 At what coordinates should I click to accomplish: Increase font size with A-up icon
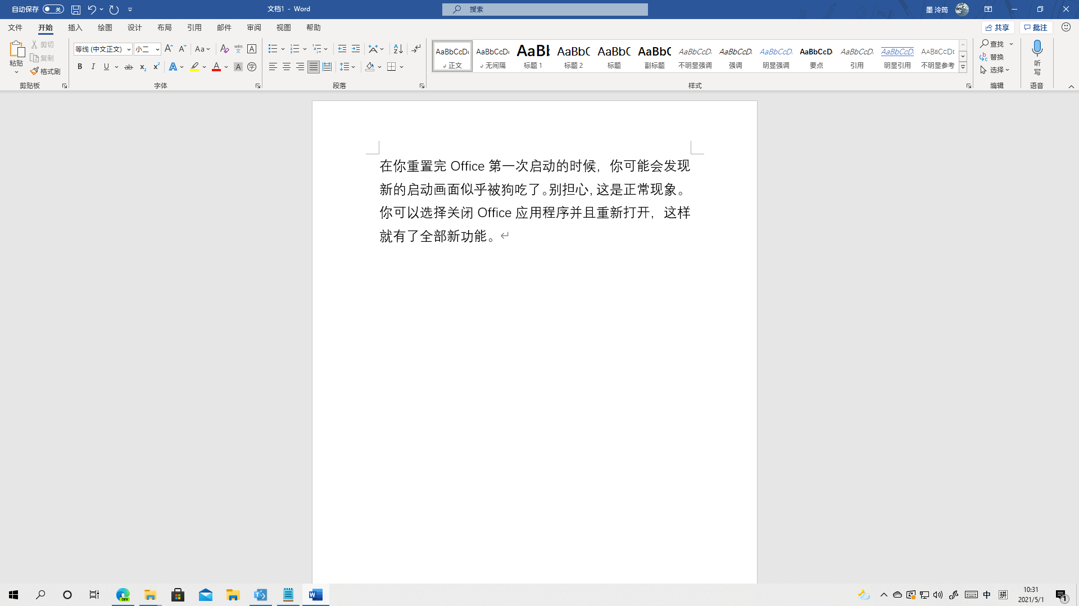point(169,49)
